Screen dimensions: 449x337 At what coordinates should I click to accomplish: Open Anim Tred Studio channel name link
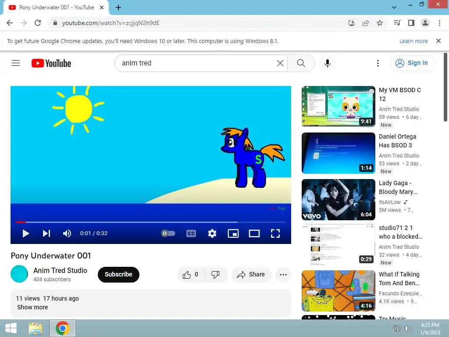tap(61, 270)
